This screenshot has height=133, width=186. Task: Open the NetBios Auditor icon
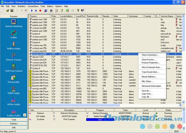(14, 45)
